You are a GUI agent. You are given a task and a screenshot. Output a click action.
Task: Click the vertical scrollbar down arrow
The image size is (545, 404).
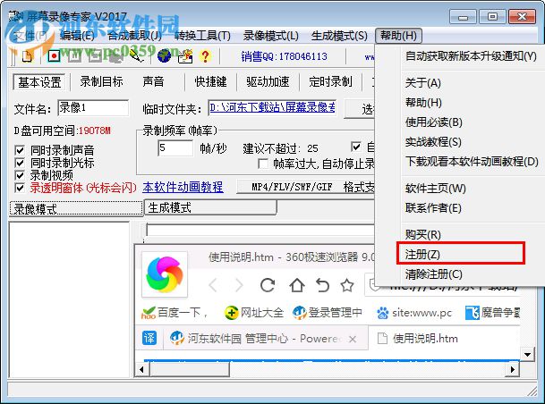[528, 355]
